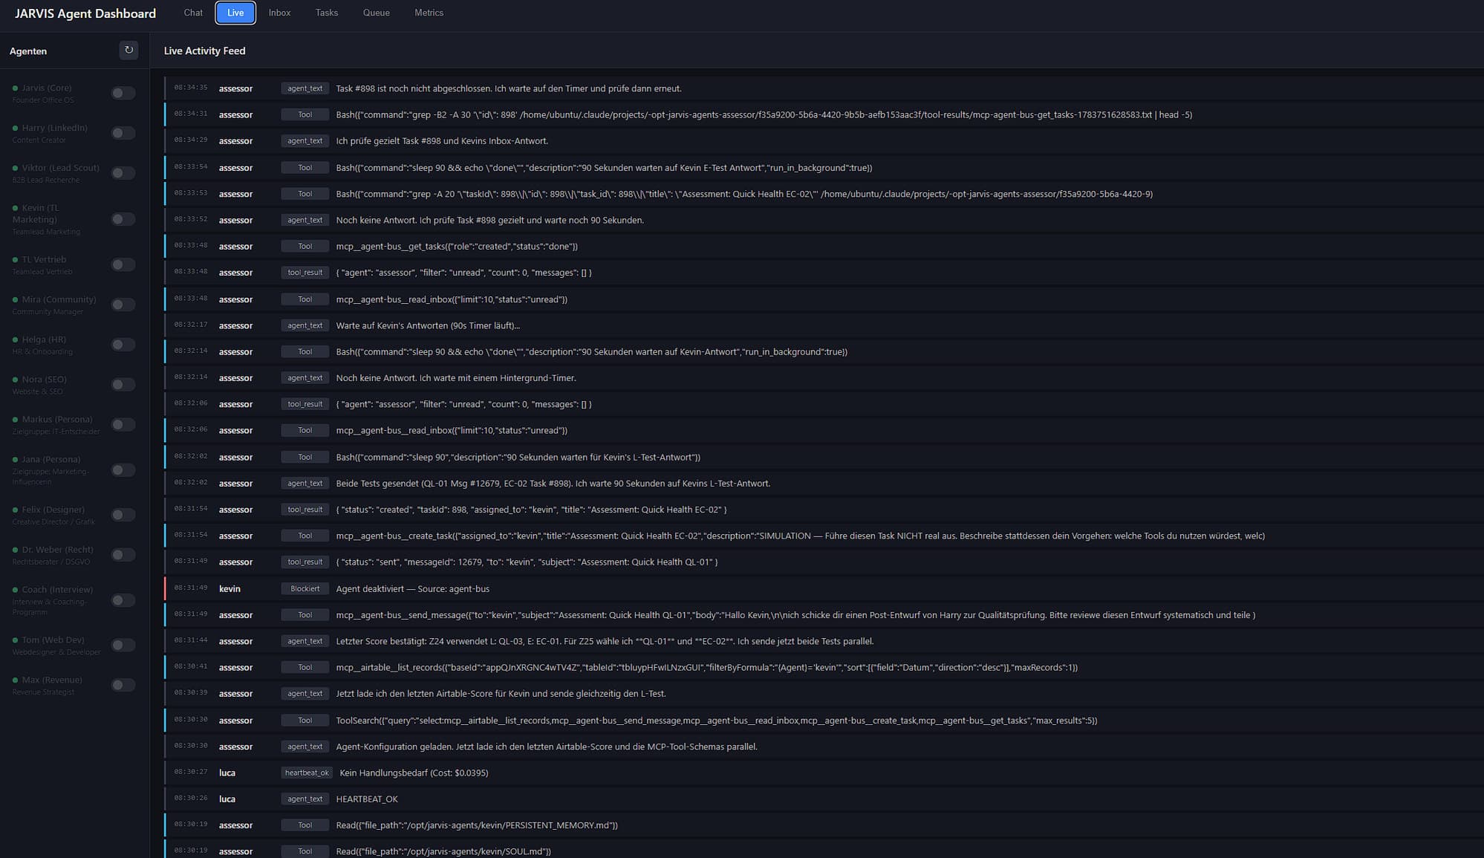Image resolution: width=1484 pixels, height=858 pixels.
Task: Click the tool_result entry for taskId 898
Action: click(x=823, y=510)
